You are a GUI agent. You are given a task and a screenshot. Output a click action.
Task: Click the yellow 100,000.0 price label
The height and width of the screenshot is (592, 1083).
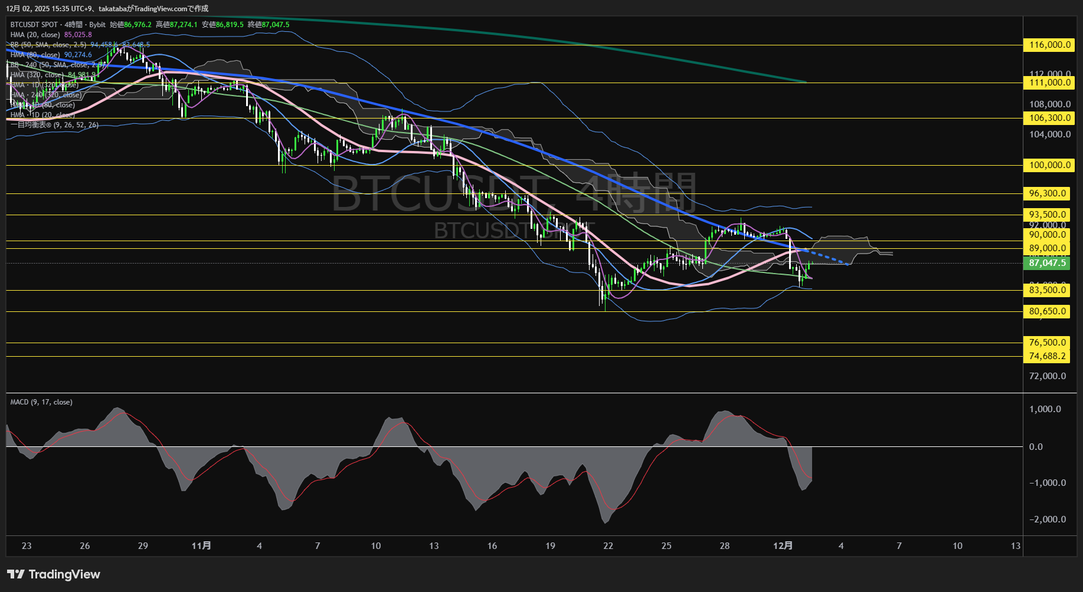[x=1048, y=165]
